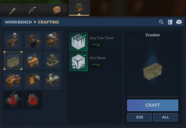Open the search magnifier icon

click(x=161, y=22)
